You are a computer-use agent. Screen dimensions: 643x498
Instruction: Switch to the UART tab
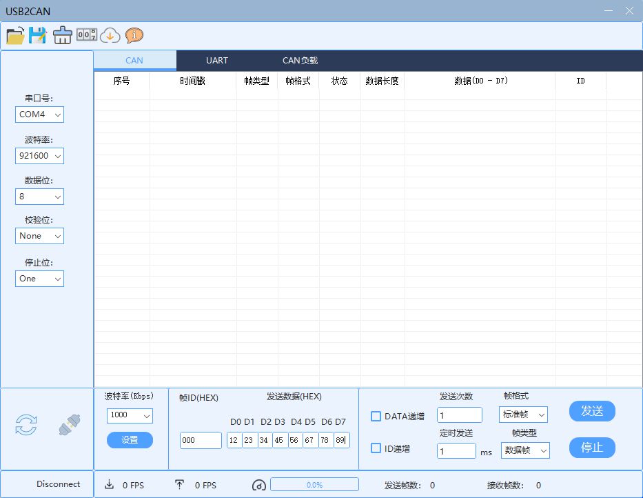tap(217, 61)
